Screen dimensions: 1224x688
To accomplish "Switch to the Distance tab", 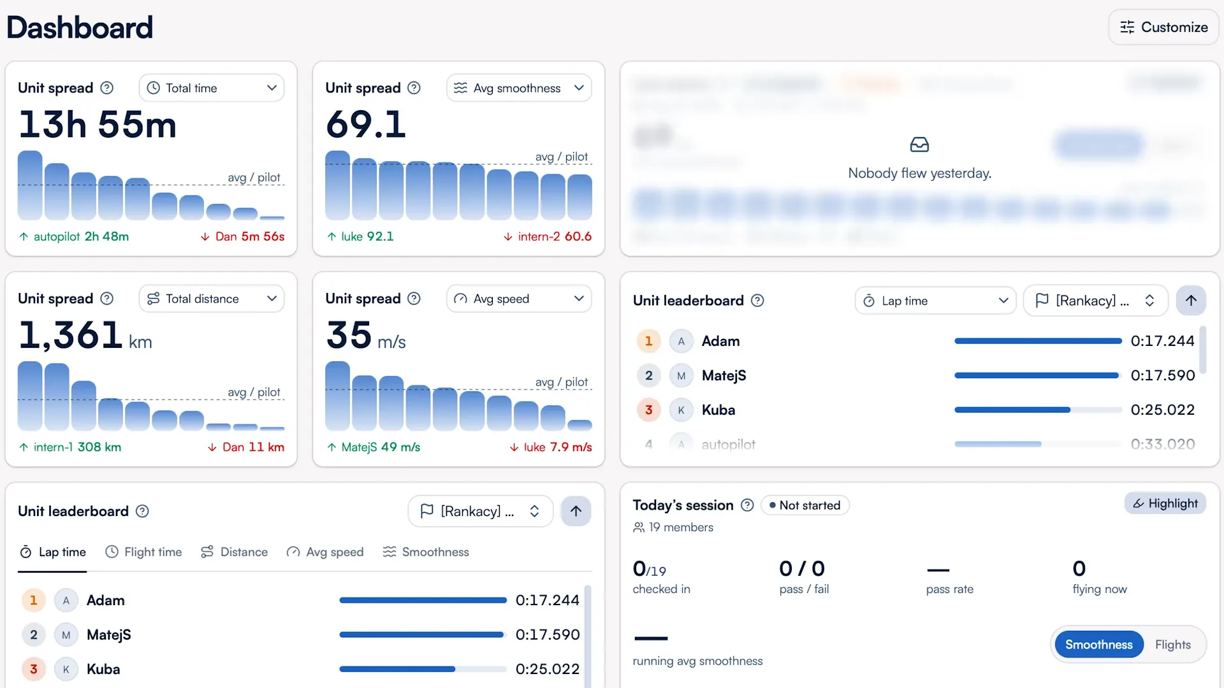I will pos(234,552).
